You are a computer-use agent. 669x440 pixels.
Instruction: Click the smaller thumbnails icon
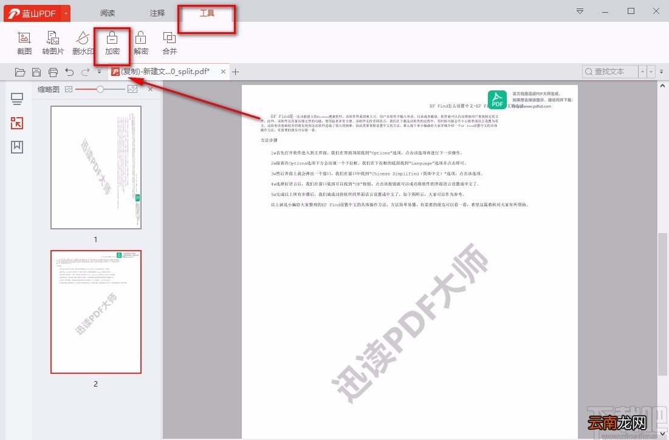69,89
